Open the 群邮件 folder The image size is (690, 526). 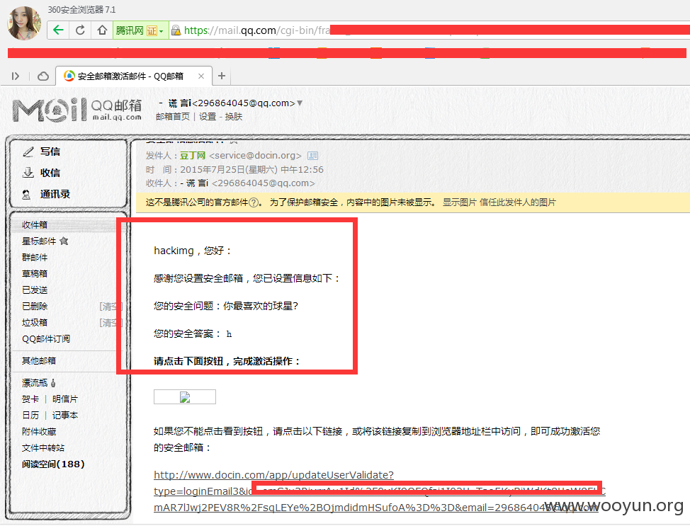tap(35, 257)
